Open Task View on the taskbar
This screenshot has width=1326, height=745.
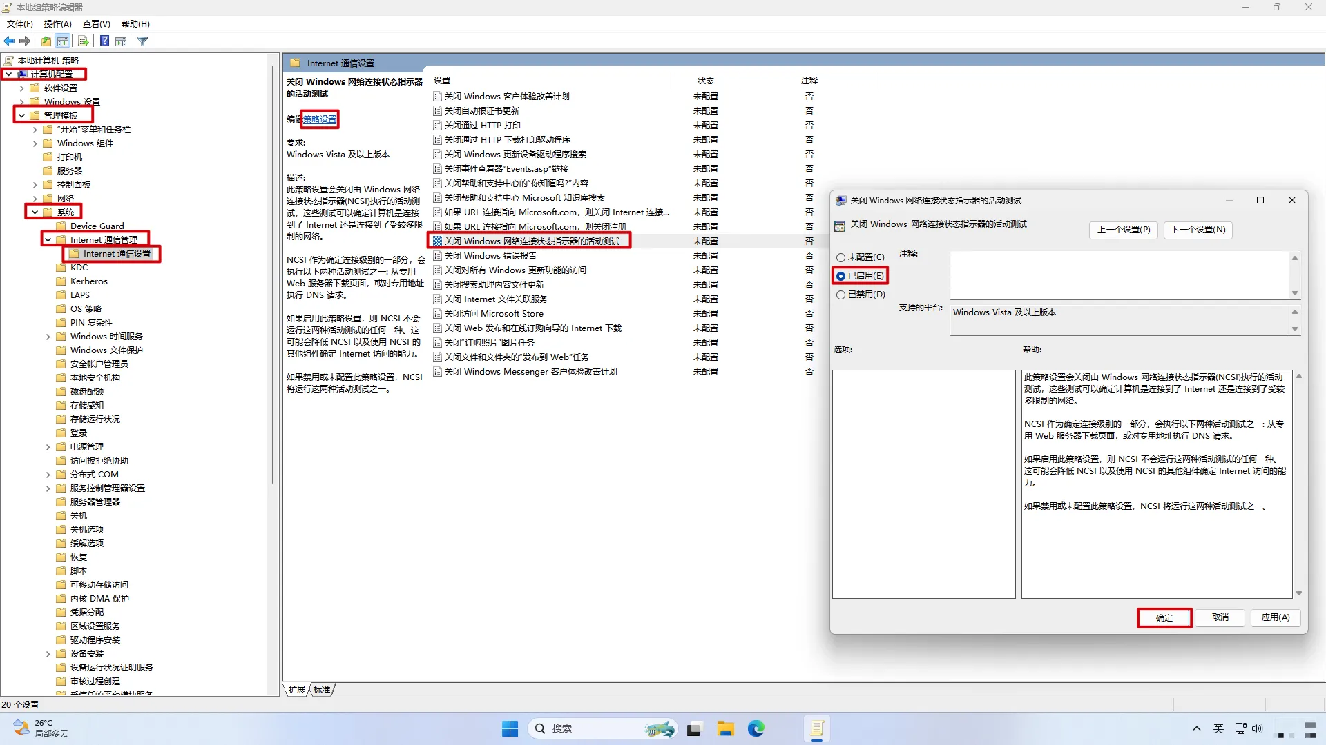[x=694, y=728]
